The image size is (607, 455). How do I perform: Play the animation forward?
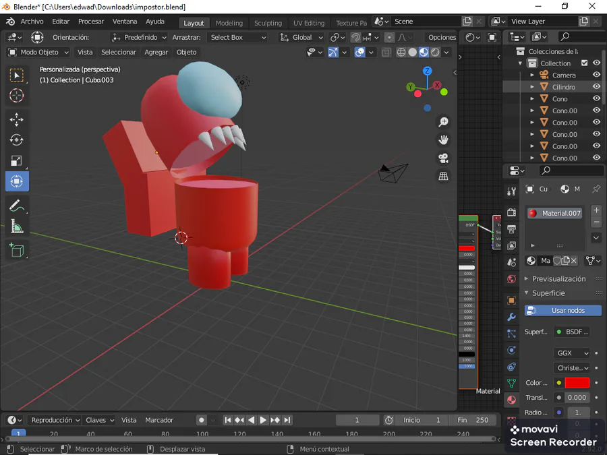tap(263, 420)
